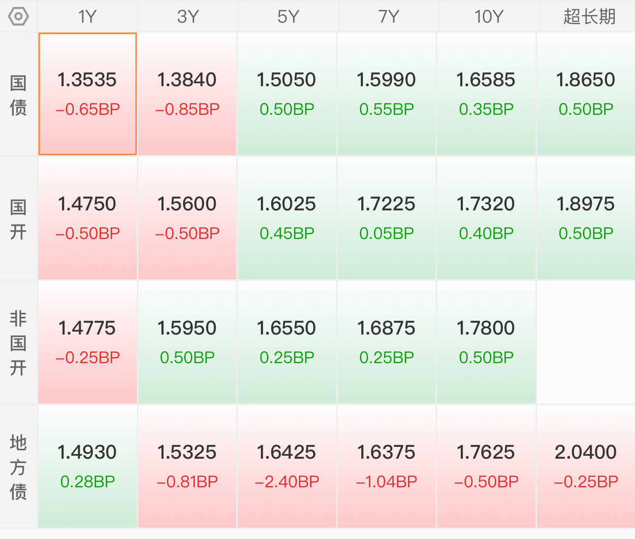Open the 地方债 7Y cell 1.6375
This screenshot has width=635, height=539.
click(386, 467)
